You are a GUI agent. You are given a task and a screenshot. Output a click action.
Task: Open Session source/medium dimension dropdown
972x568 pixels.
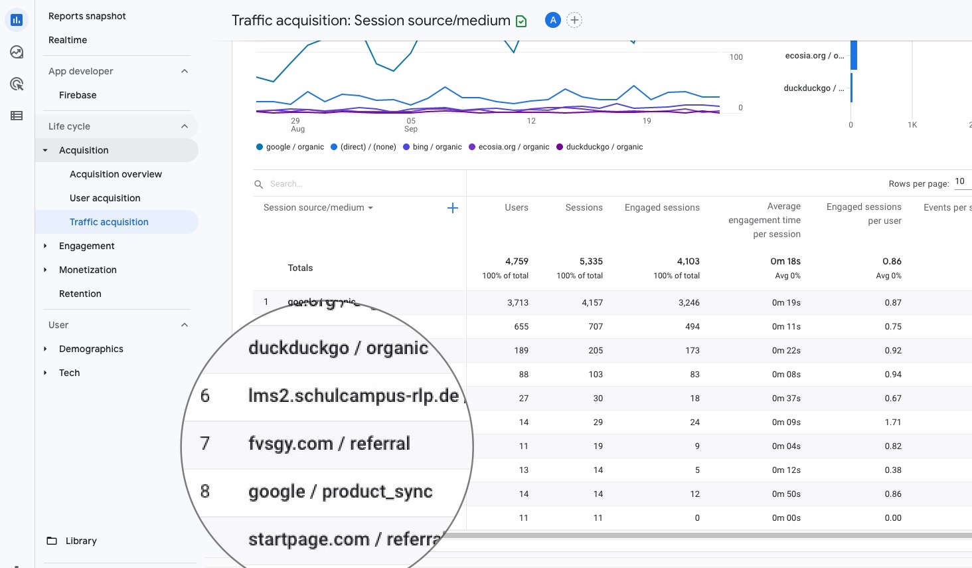(318, 208)
